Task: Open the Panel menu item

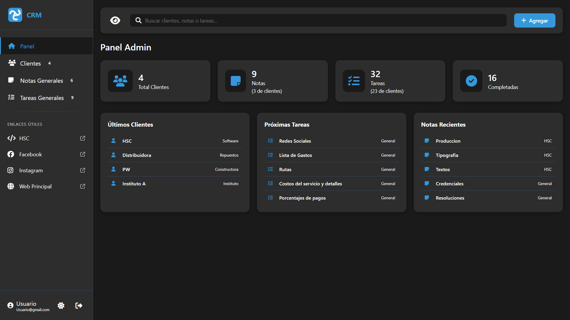Action: pyautogui.click(x=46, y=46)
